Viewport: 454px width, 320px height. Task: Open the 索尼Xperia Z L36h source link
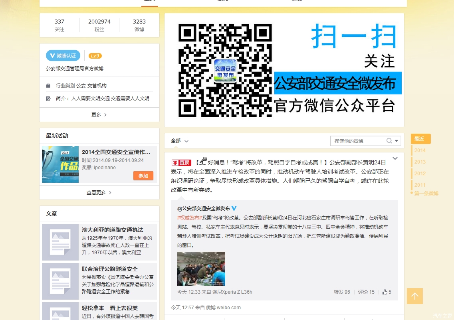(232, 292)
